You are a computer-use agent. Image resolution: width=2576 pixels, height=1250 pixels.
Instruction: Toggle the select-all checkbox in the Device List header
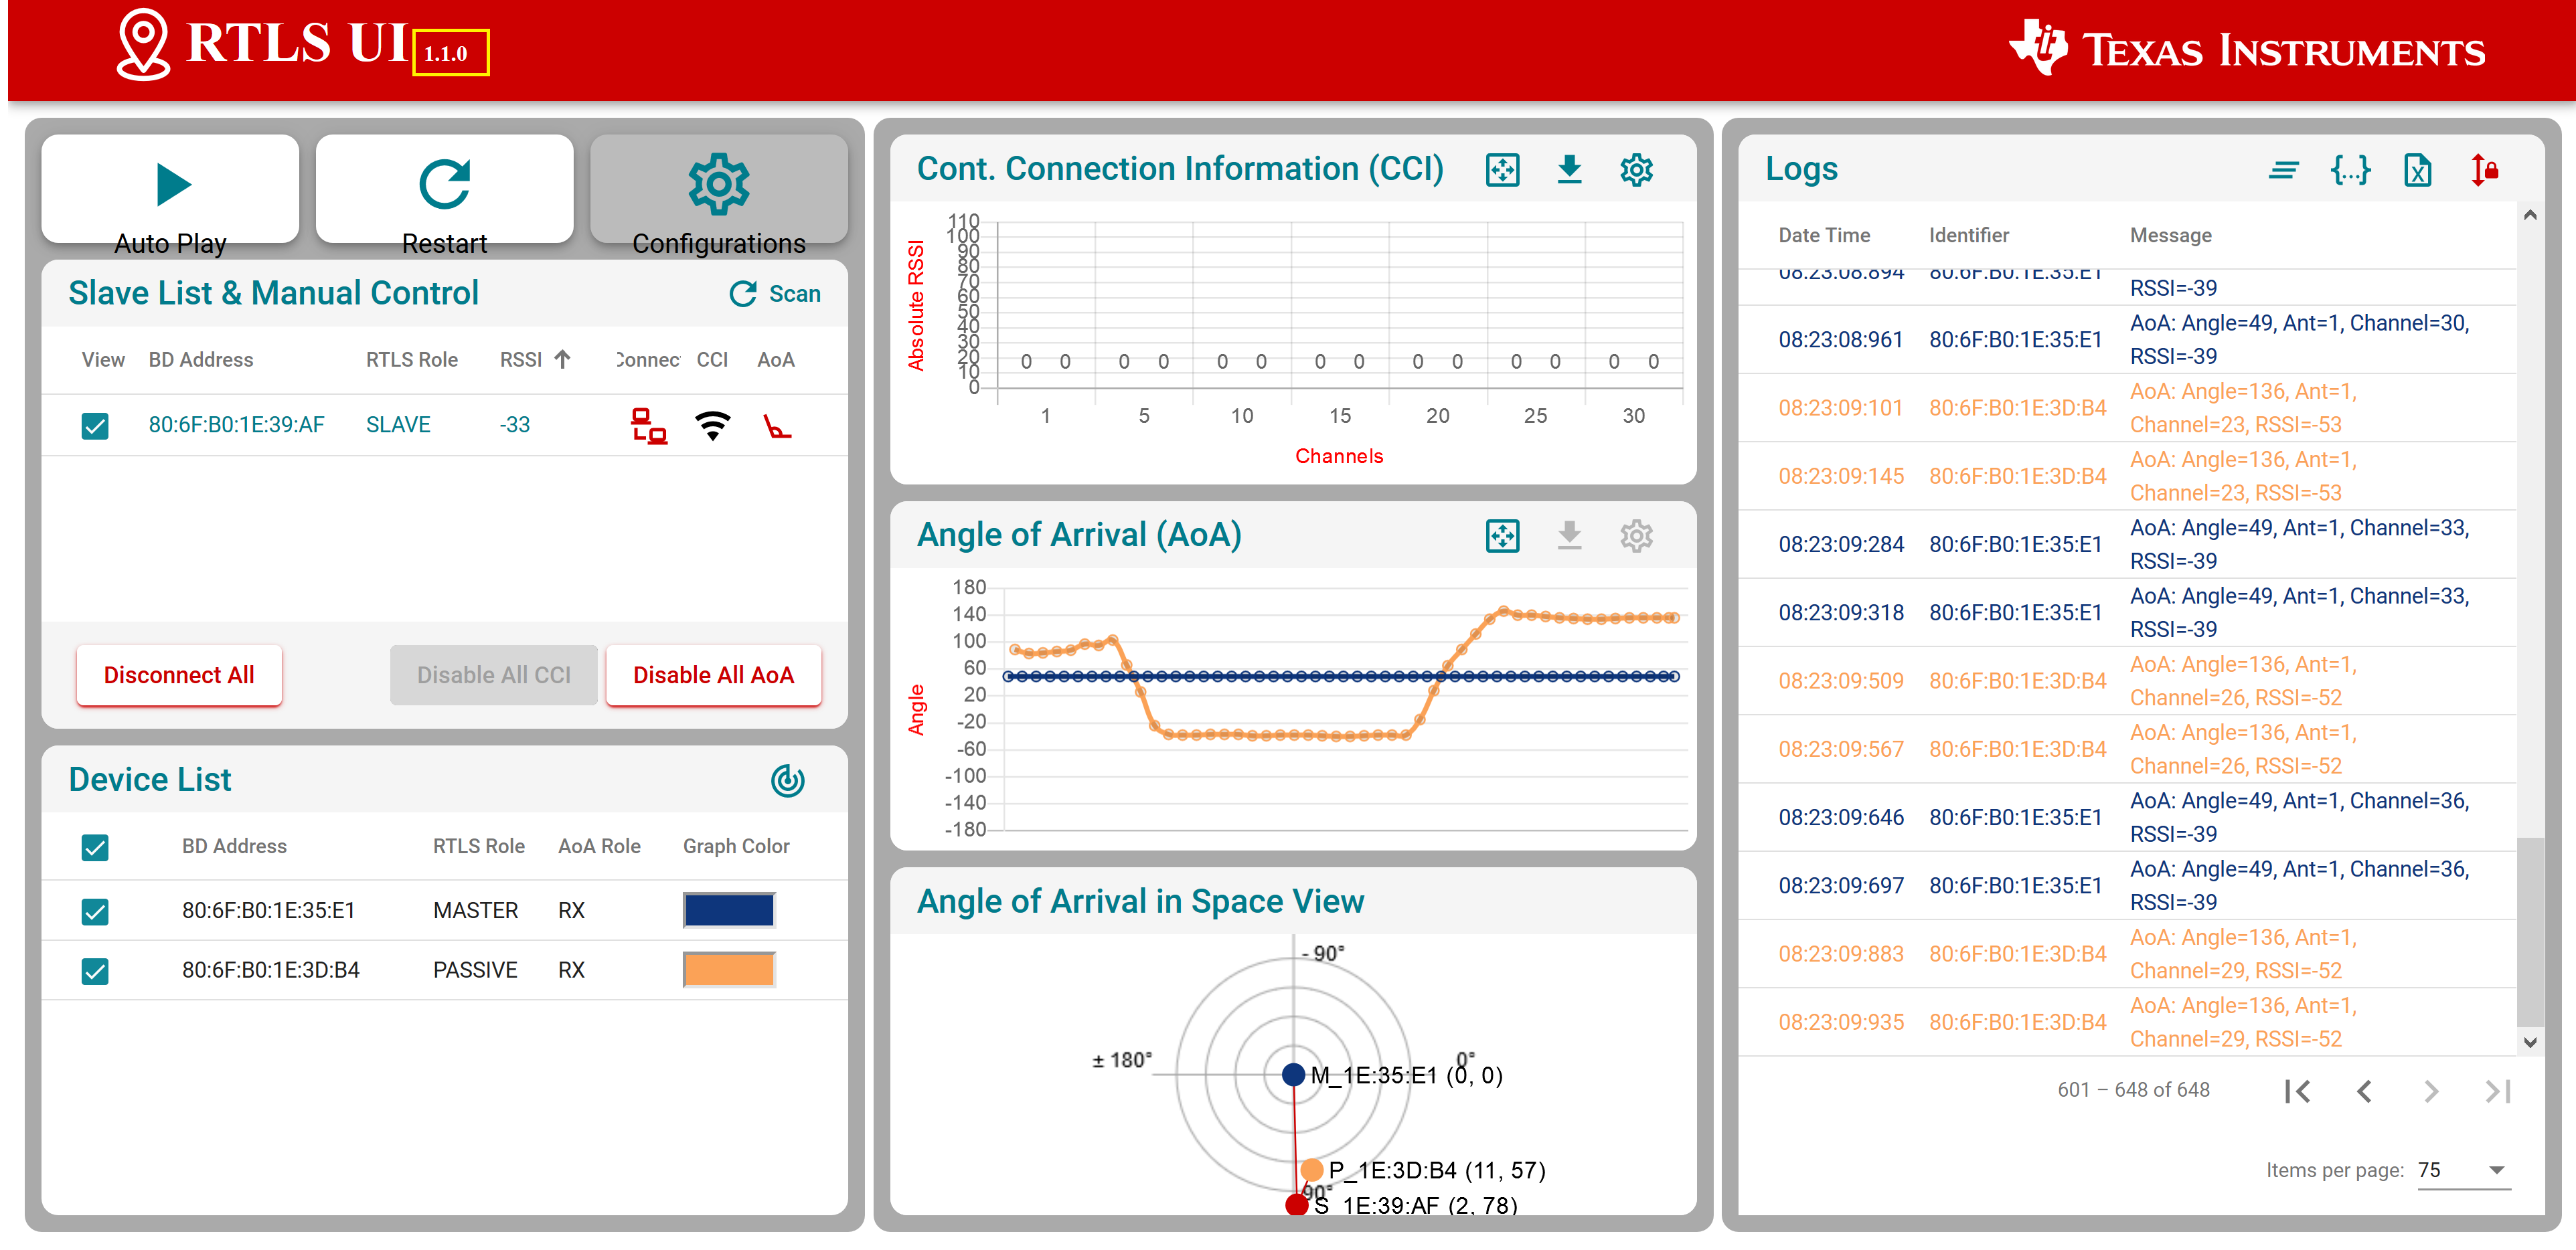95,847
